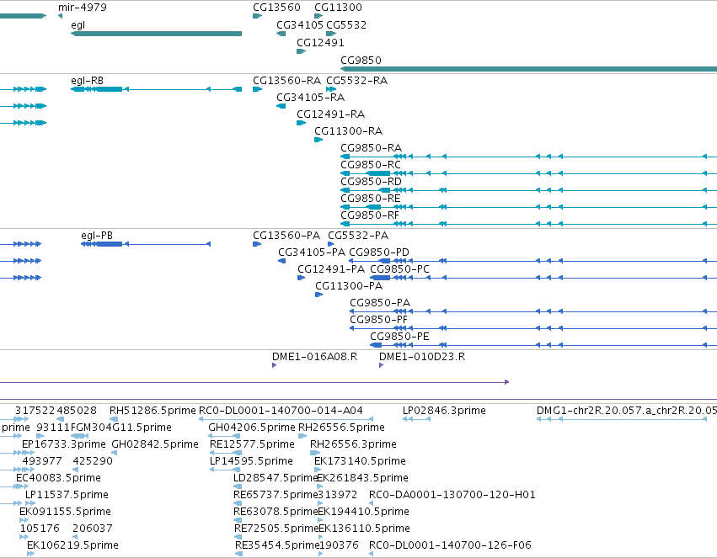This screenshot has height=558, width=717.
Task: Select the EK173140.5prime EST label
Action: 360,461
